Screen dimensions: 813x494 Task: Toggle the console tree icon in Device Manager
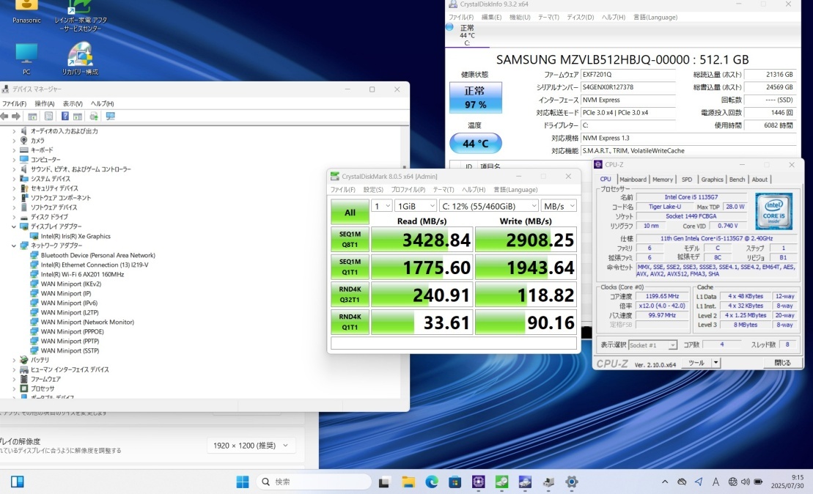32,117
